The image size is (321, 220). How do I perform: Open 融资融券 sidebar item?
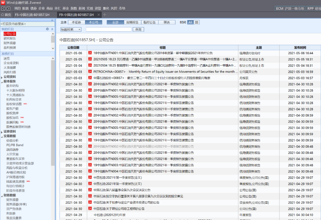point(12,150)
